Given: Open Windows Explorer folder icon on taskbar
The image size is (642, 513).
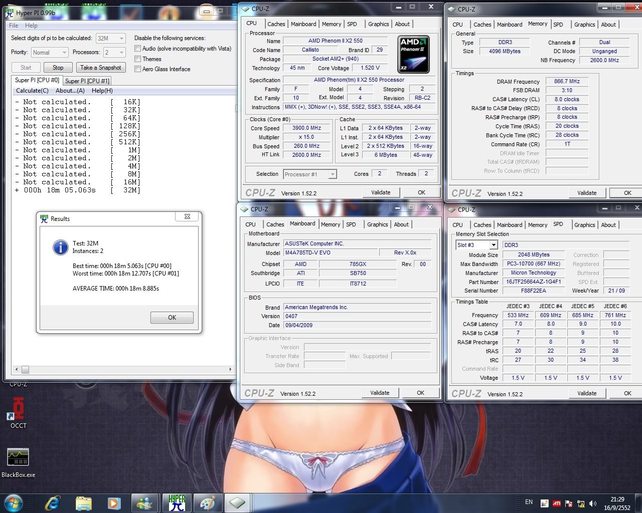Looking at the screenshot, I should pos(84,502).
